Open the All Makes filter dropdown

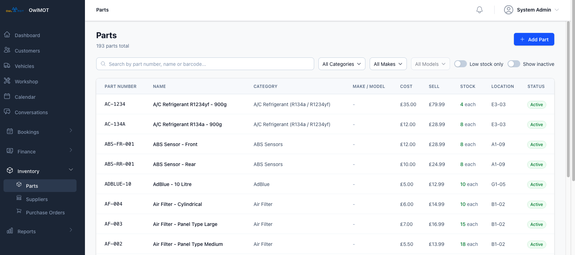tap(388, 64)
